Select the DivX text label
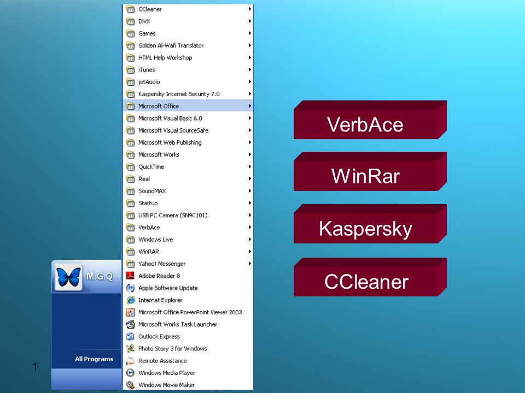The height and width of the screenshot is (393, 525). coord(144,21)
